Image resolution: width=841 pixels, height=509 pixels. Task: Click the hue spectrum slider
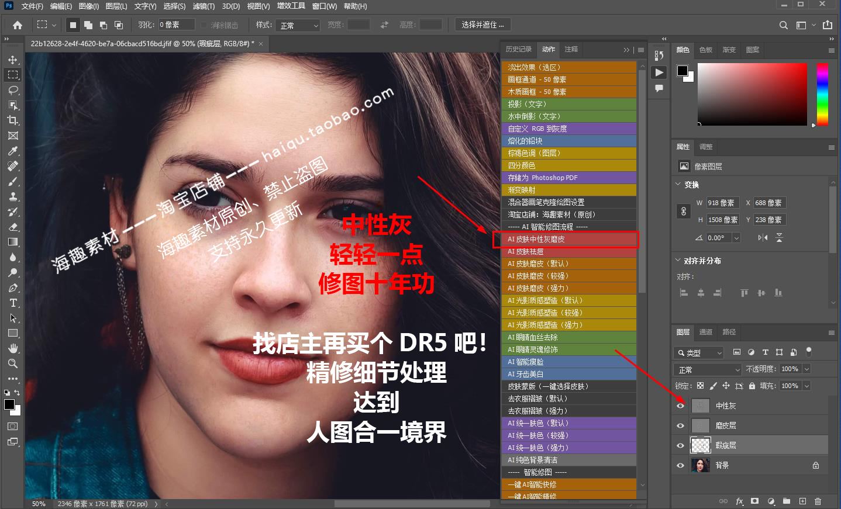822,94
